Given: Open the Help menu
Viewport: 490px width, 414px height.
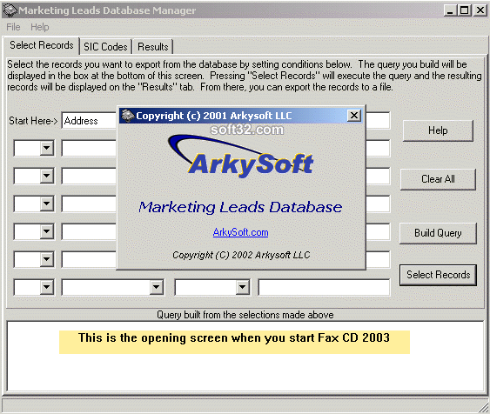Looking at the screenshot, I should tap(40, 27).
